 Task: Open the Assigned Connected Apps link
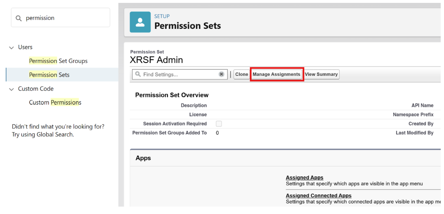[x=319, y=195]
